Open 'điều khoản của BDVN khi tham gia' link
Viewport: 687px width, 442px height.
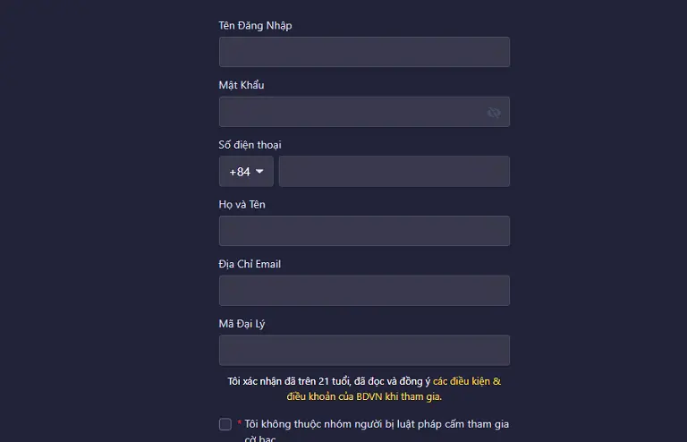(x=364, y=396)
